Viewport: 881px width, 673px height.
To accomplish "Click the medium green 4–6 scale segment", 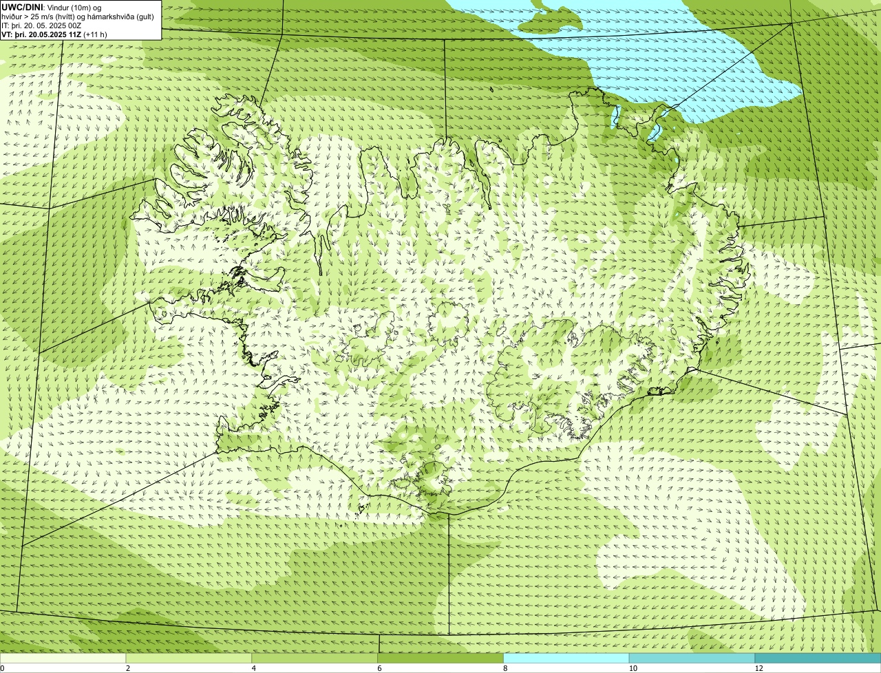I will [315, 659].
